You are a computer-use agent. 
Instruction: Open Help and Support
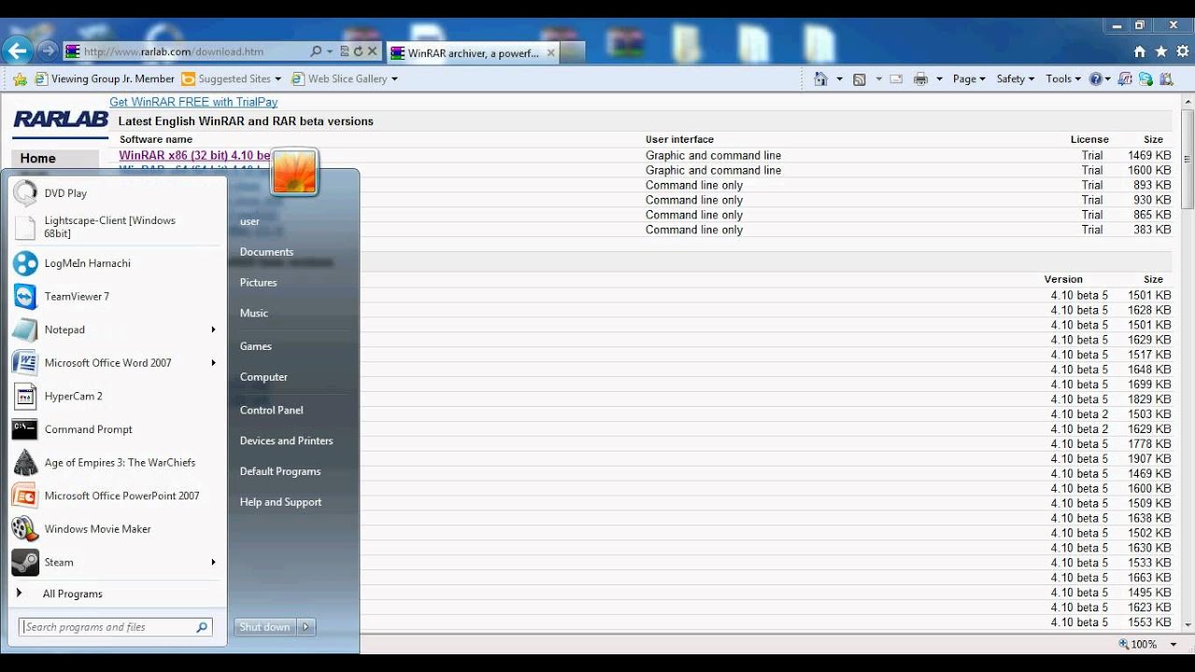tap(281, 502)
